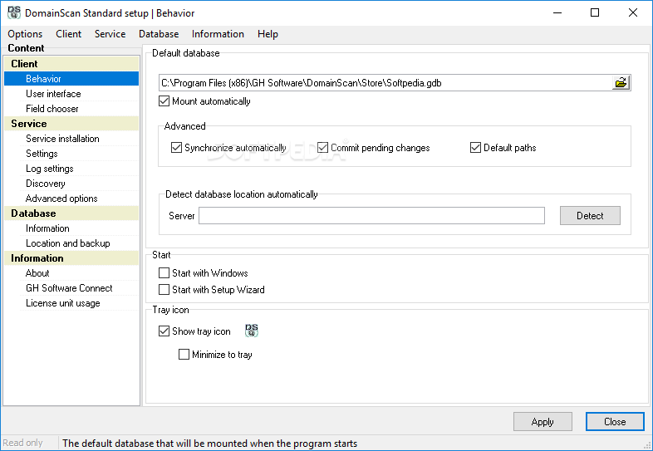The image size is (653, 451).
Task: Open the Client menu
Action: [x=69, y=34]
